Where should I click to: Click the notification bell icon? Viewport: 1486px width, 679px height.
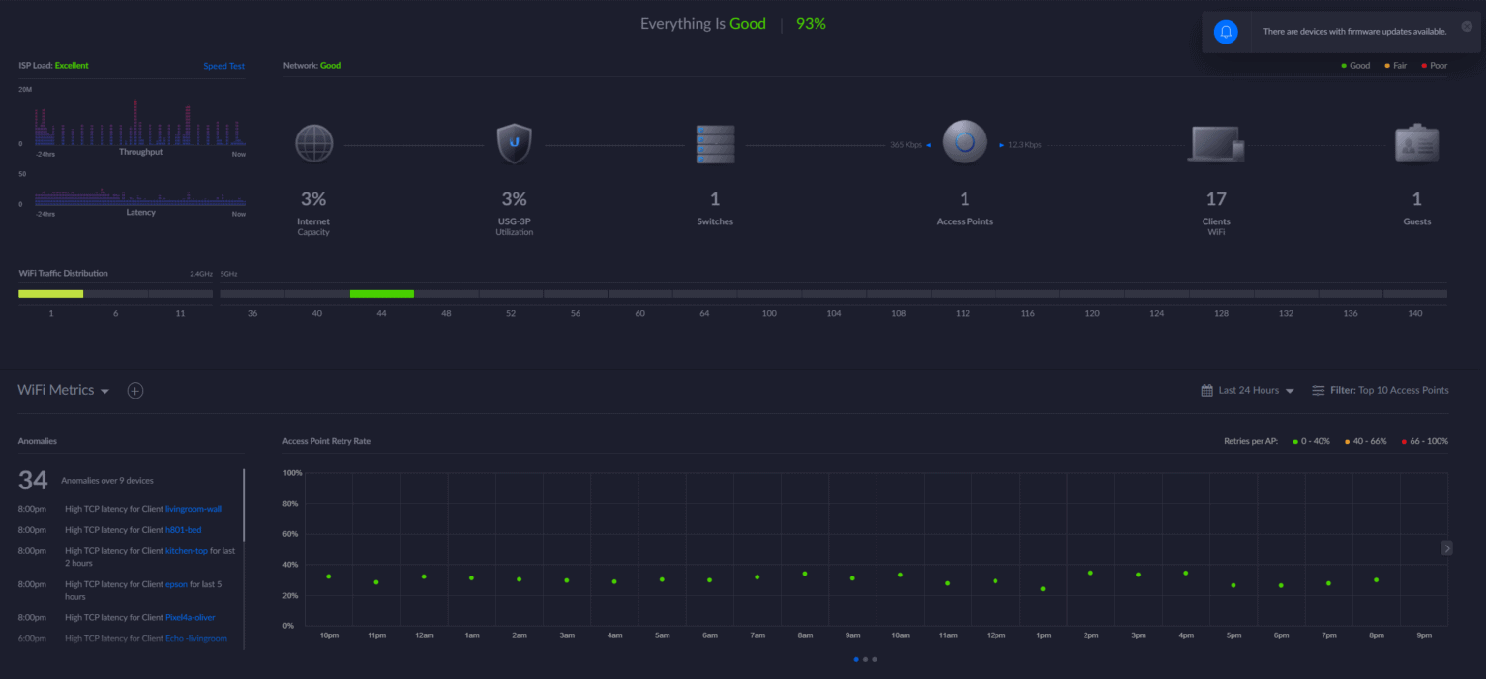(1226, 32)
